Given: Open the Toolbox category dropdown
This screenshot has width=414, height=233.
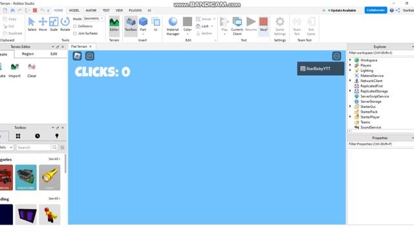Looking at the screenshot, I should [6, 147].
